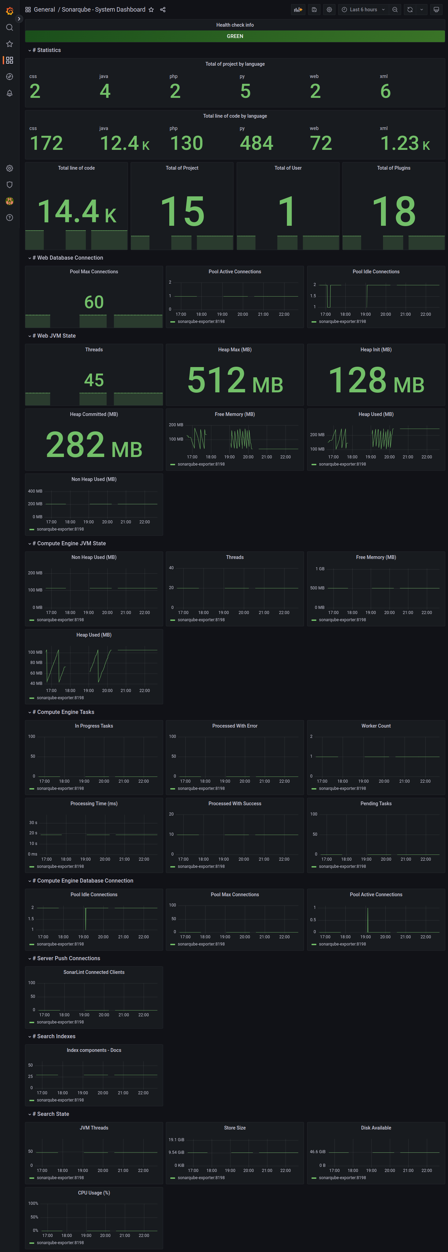Image resolution: width=448 pixels, height=1252 pixels.
Task: Open the Heap Init (MB) panel title
Action: (376, 350)
